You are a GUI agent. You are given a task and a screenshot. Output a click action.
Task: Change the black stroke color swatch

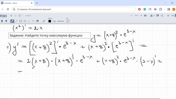click(50, 21)
